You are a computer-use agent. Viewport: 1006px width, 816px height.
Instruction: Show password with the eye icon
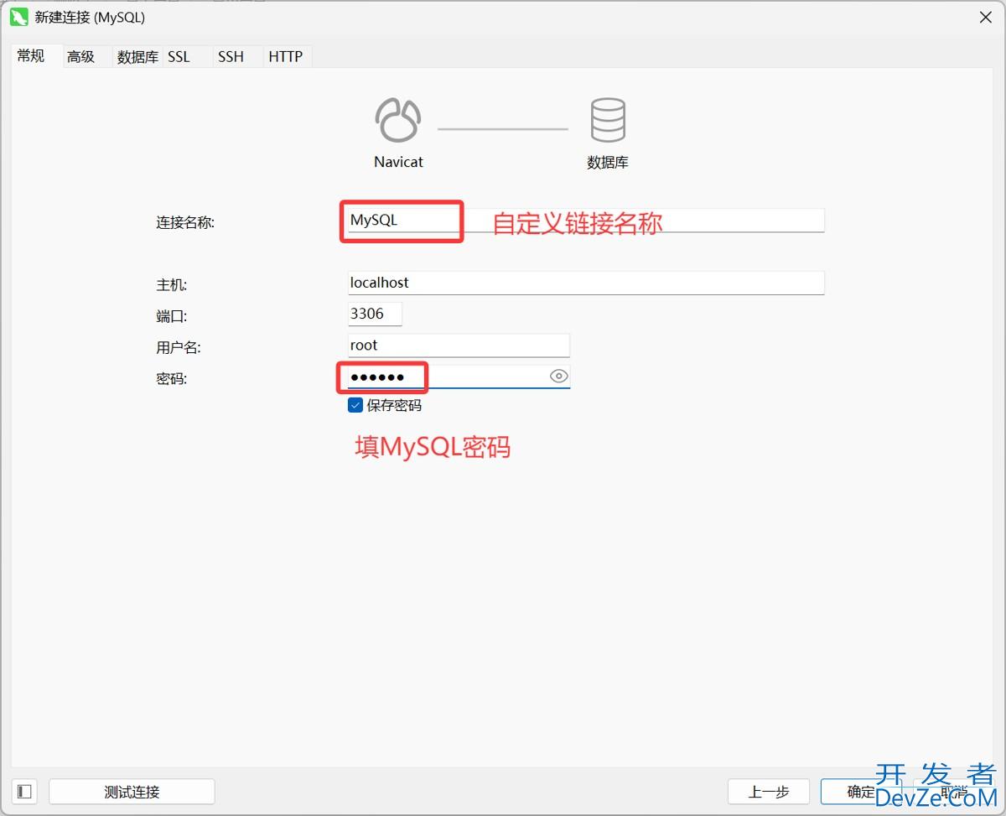pyautogui.click(x=559, y=377)
